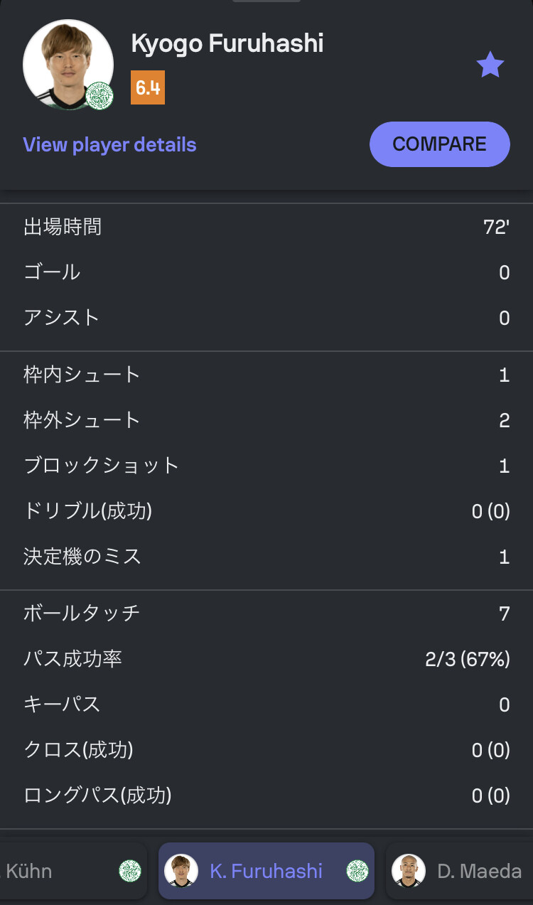Click Kyogo Furuhashi's profile photo
Screen dimensions: 533x905
[68, 65]
